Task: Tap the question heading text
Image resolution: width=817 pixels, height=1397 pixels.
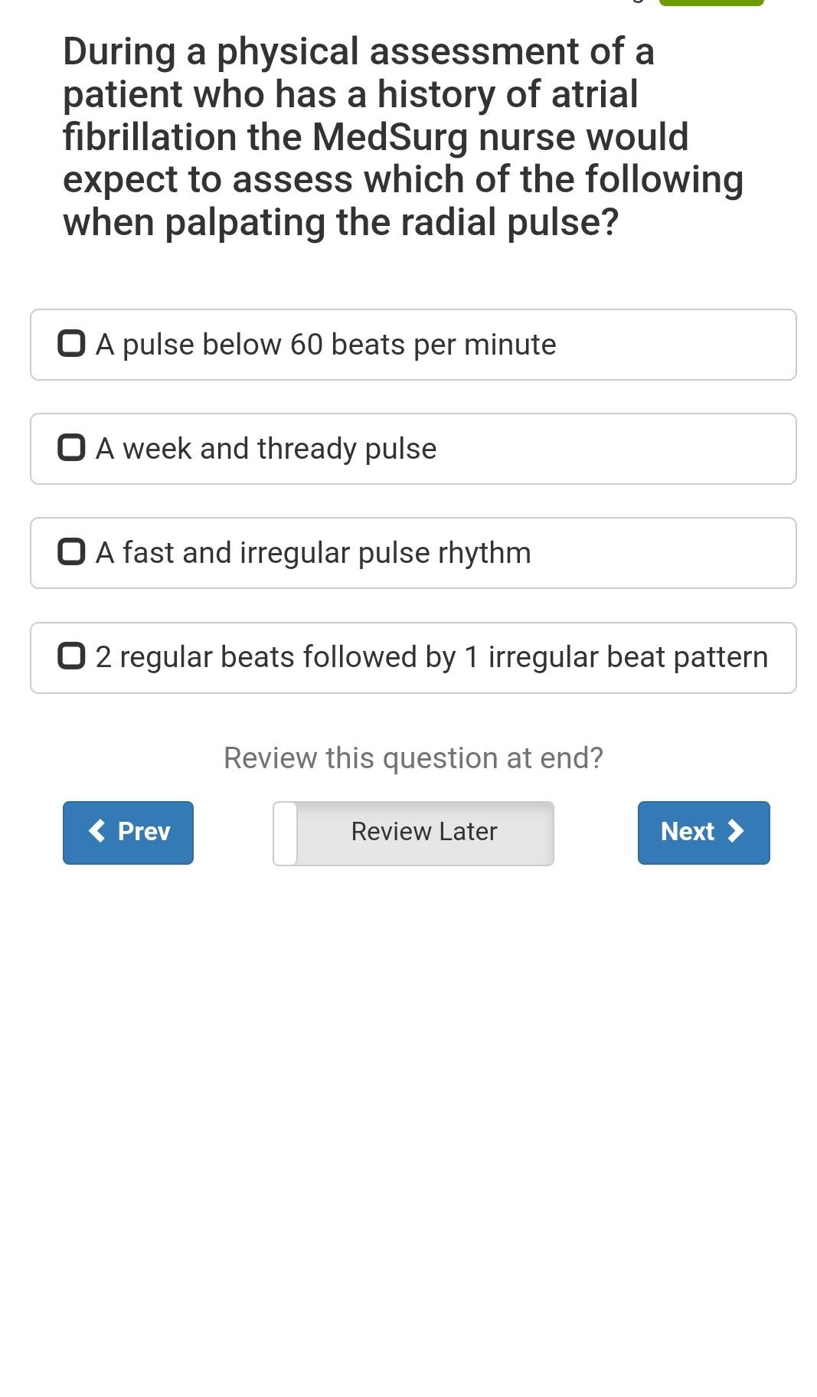Action: [404, 136]
